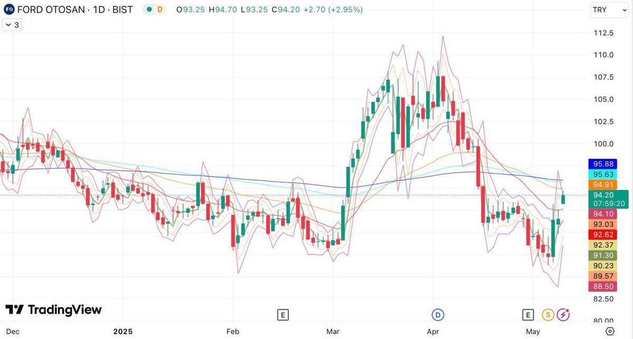Click the red 92.62 indicator price label
The width and height of the screenshot is (633, 339).
[603, 234]
